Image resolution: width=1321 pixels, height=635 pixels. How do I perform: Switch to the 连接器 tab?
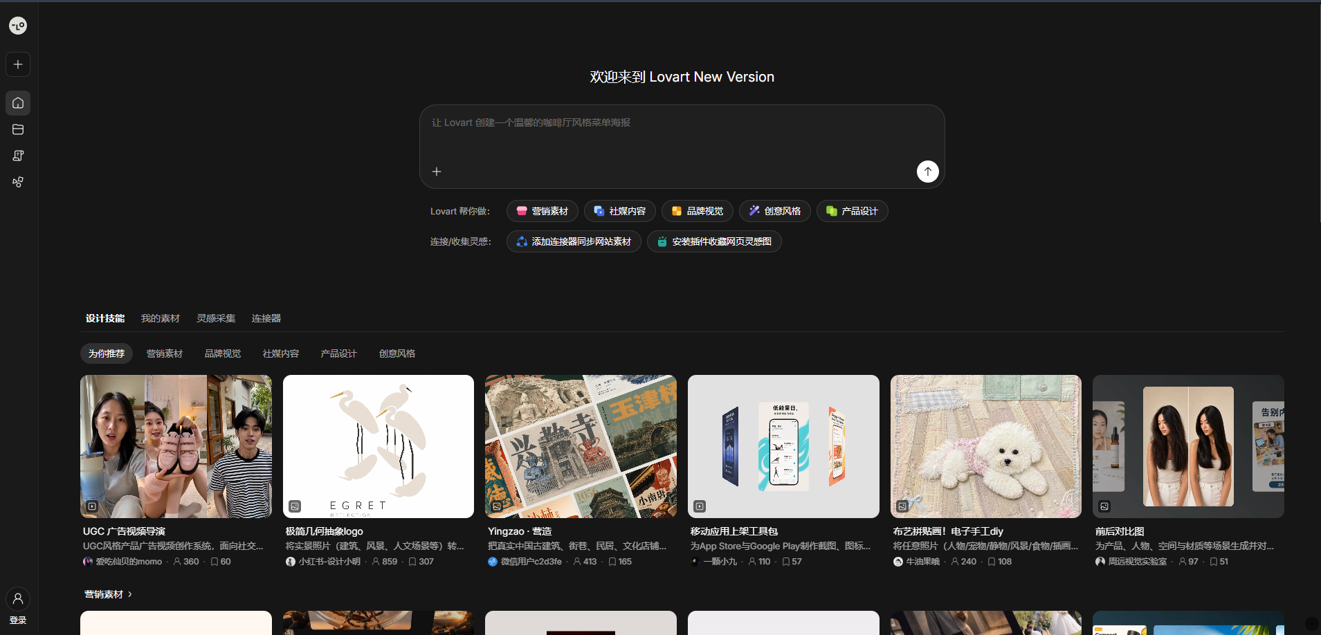pyautogui.click(x=266, y=318)
